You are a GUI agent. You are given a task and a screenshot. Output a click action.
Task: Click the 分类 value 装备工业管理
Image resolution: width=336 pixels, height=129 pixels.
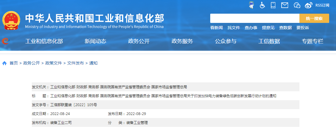coord(137,123)
